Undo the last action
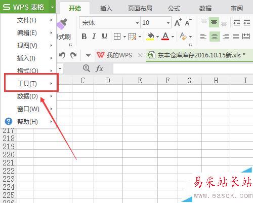Screen dimensions: 253x203 coord(62,55)
